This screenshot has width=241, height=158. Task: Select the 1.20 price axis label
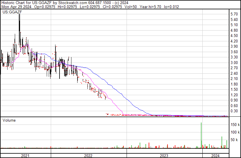click(234, 95)
